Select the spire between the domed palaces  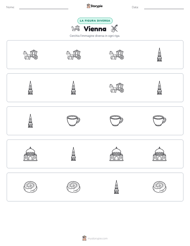(73, 154)
